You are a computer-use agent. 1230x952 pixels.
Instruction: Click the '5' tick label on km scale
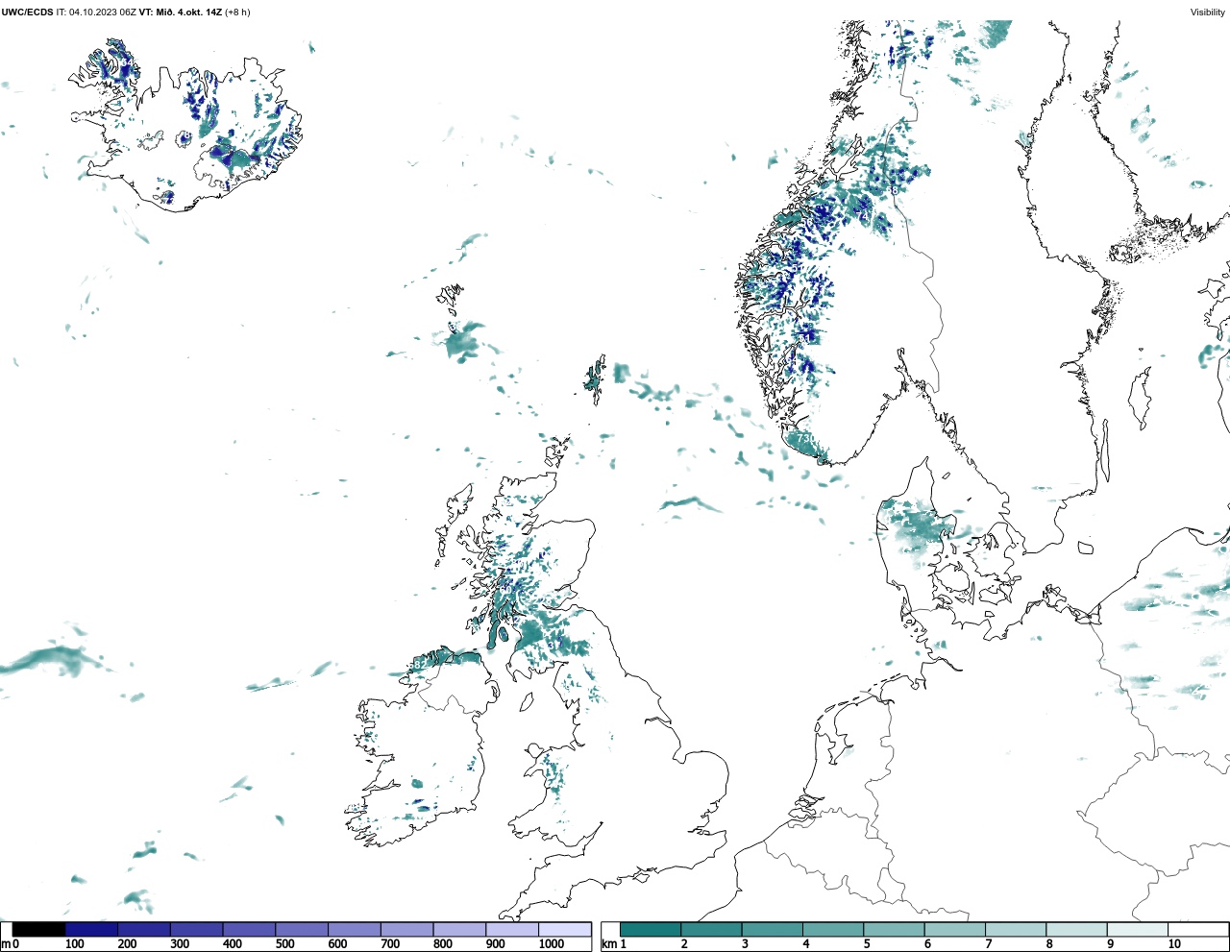(x=867, y=944)
